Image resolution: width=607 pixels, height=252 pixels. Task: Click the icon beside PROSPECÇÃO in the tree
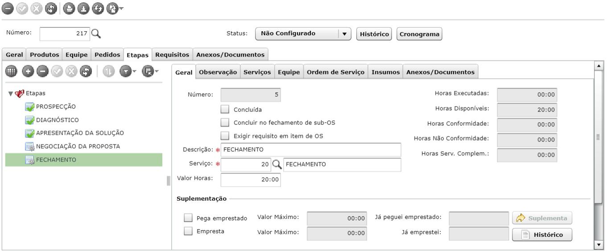pyautogui.click(x=30, y=107)
